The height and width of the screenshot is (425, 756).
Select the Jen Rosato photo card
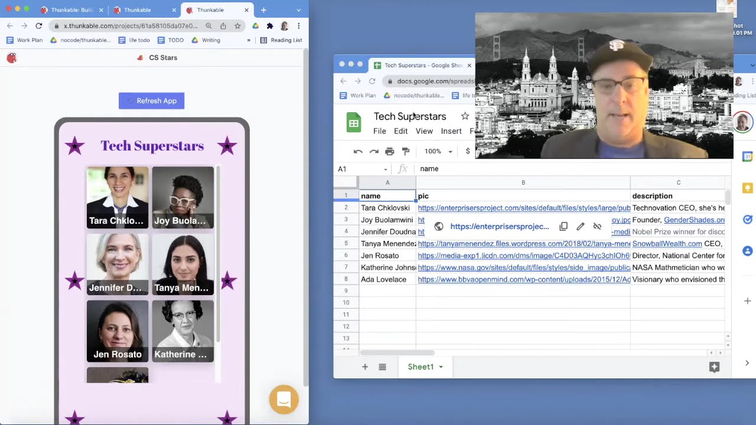click(x=118, y=331)
